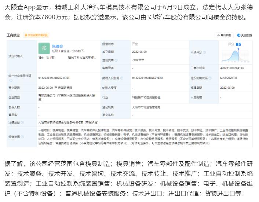
Task: Click the help icon under 统一社会信用代码
Action: coord(11,80)
